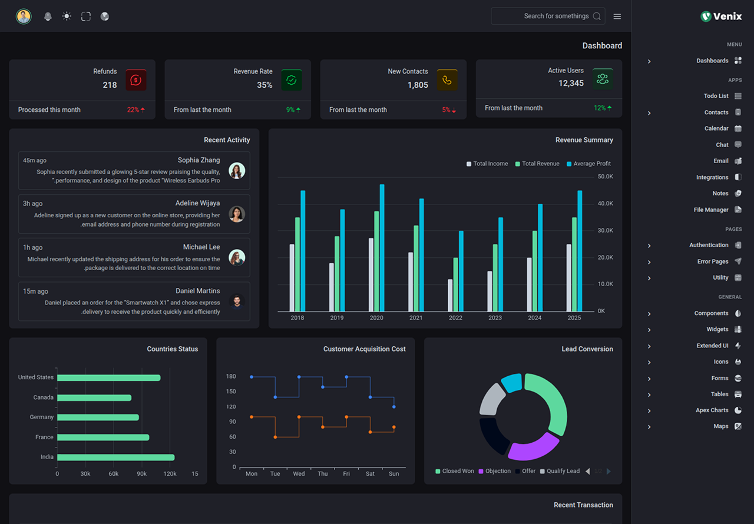Viewport: 754px width, 524px height.
Task: Click the Refunds red badge icon
Action: click(136, 80)
